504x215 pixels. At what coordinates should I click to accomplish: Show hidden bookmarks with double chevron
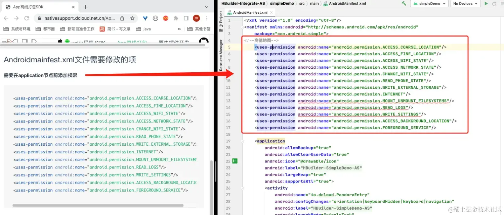point(179,29)
